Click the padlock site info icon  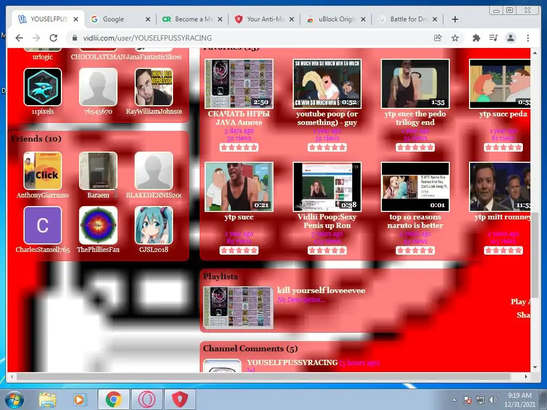point(74,38)
